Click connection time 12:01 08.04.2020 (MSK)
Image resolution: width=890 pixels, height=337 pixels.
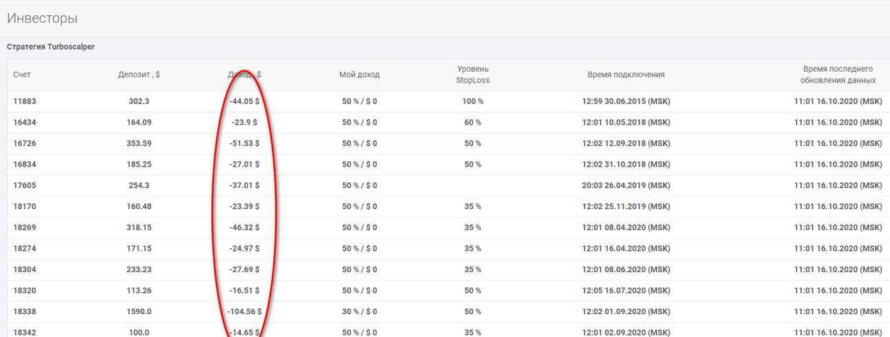626,227
